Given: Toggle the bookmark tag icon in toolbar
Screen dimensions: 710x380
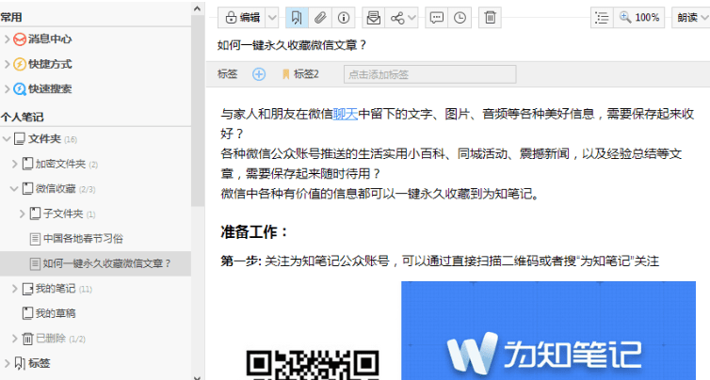Looking at the screenshot, I should [297, 18].
